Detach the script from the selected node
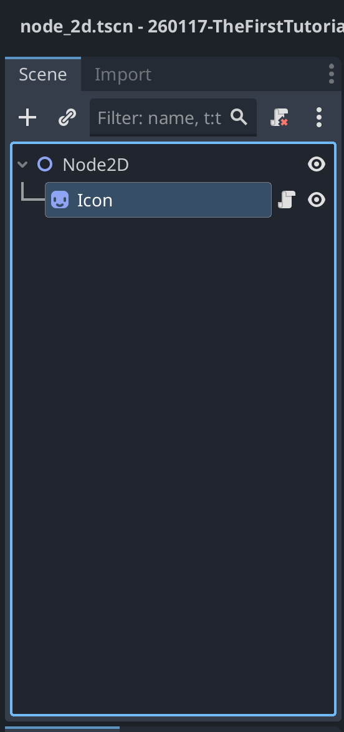The image size is (344, 732). tap(279, 118)
